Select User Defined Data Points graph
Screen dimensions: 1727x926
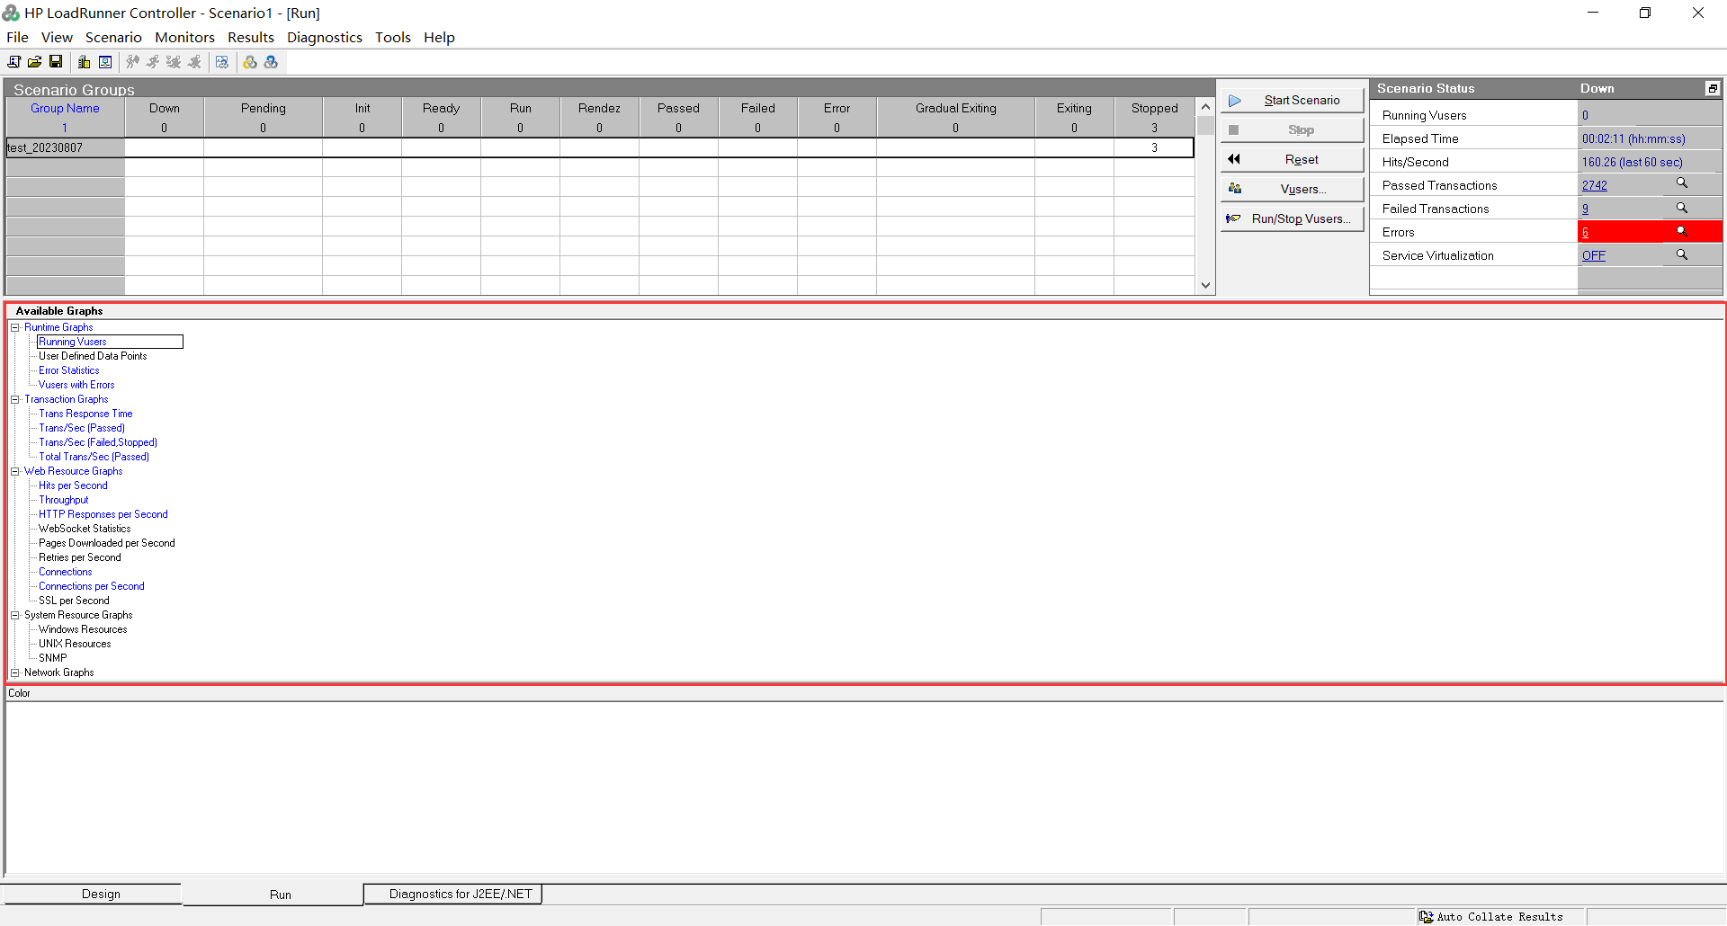[x=93, y=356]
